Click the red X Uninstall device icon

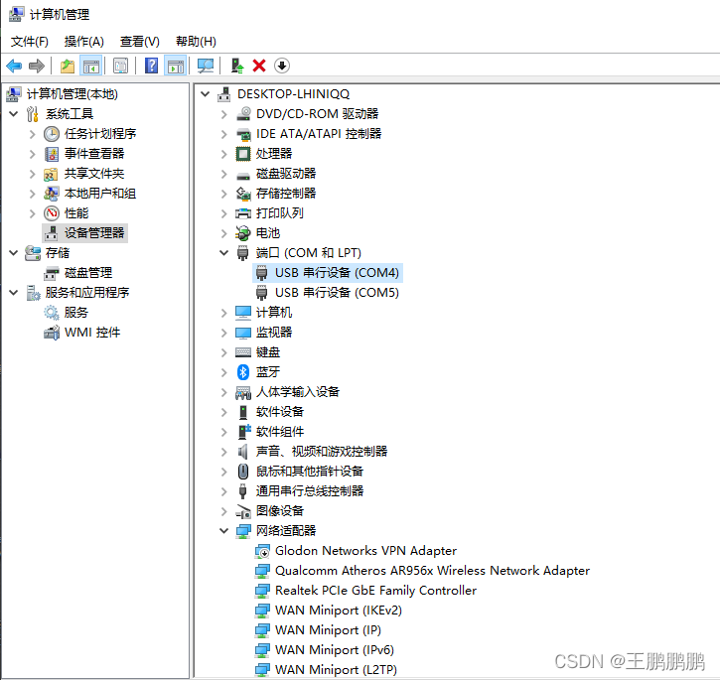tap(259, 66)
